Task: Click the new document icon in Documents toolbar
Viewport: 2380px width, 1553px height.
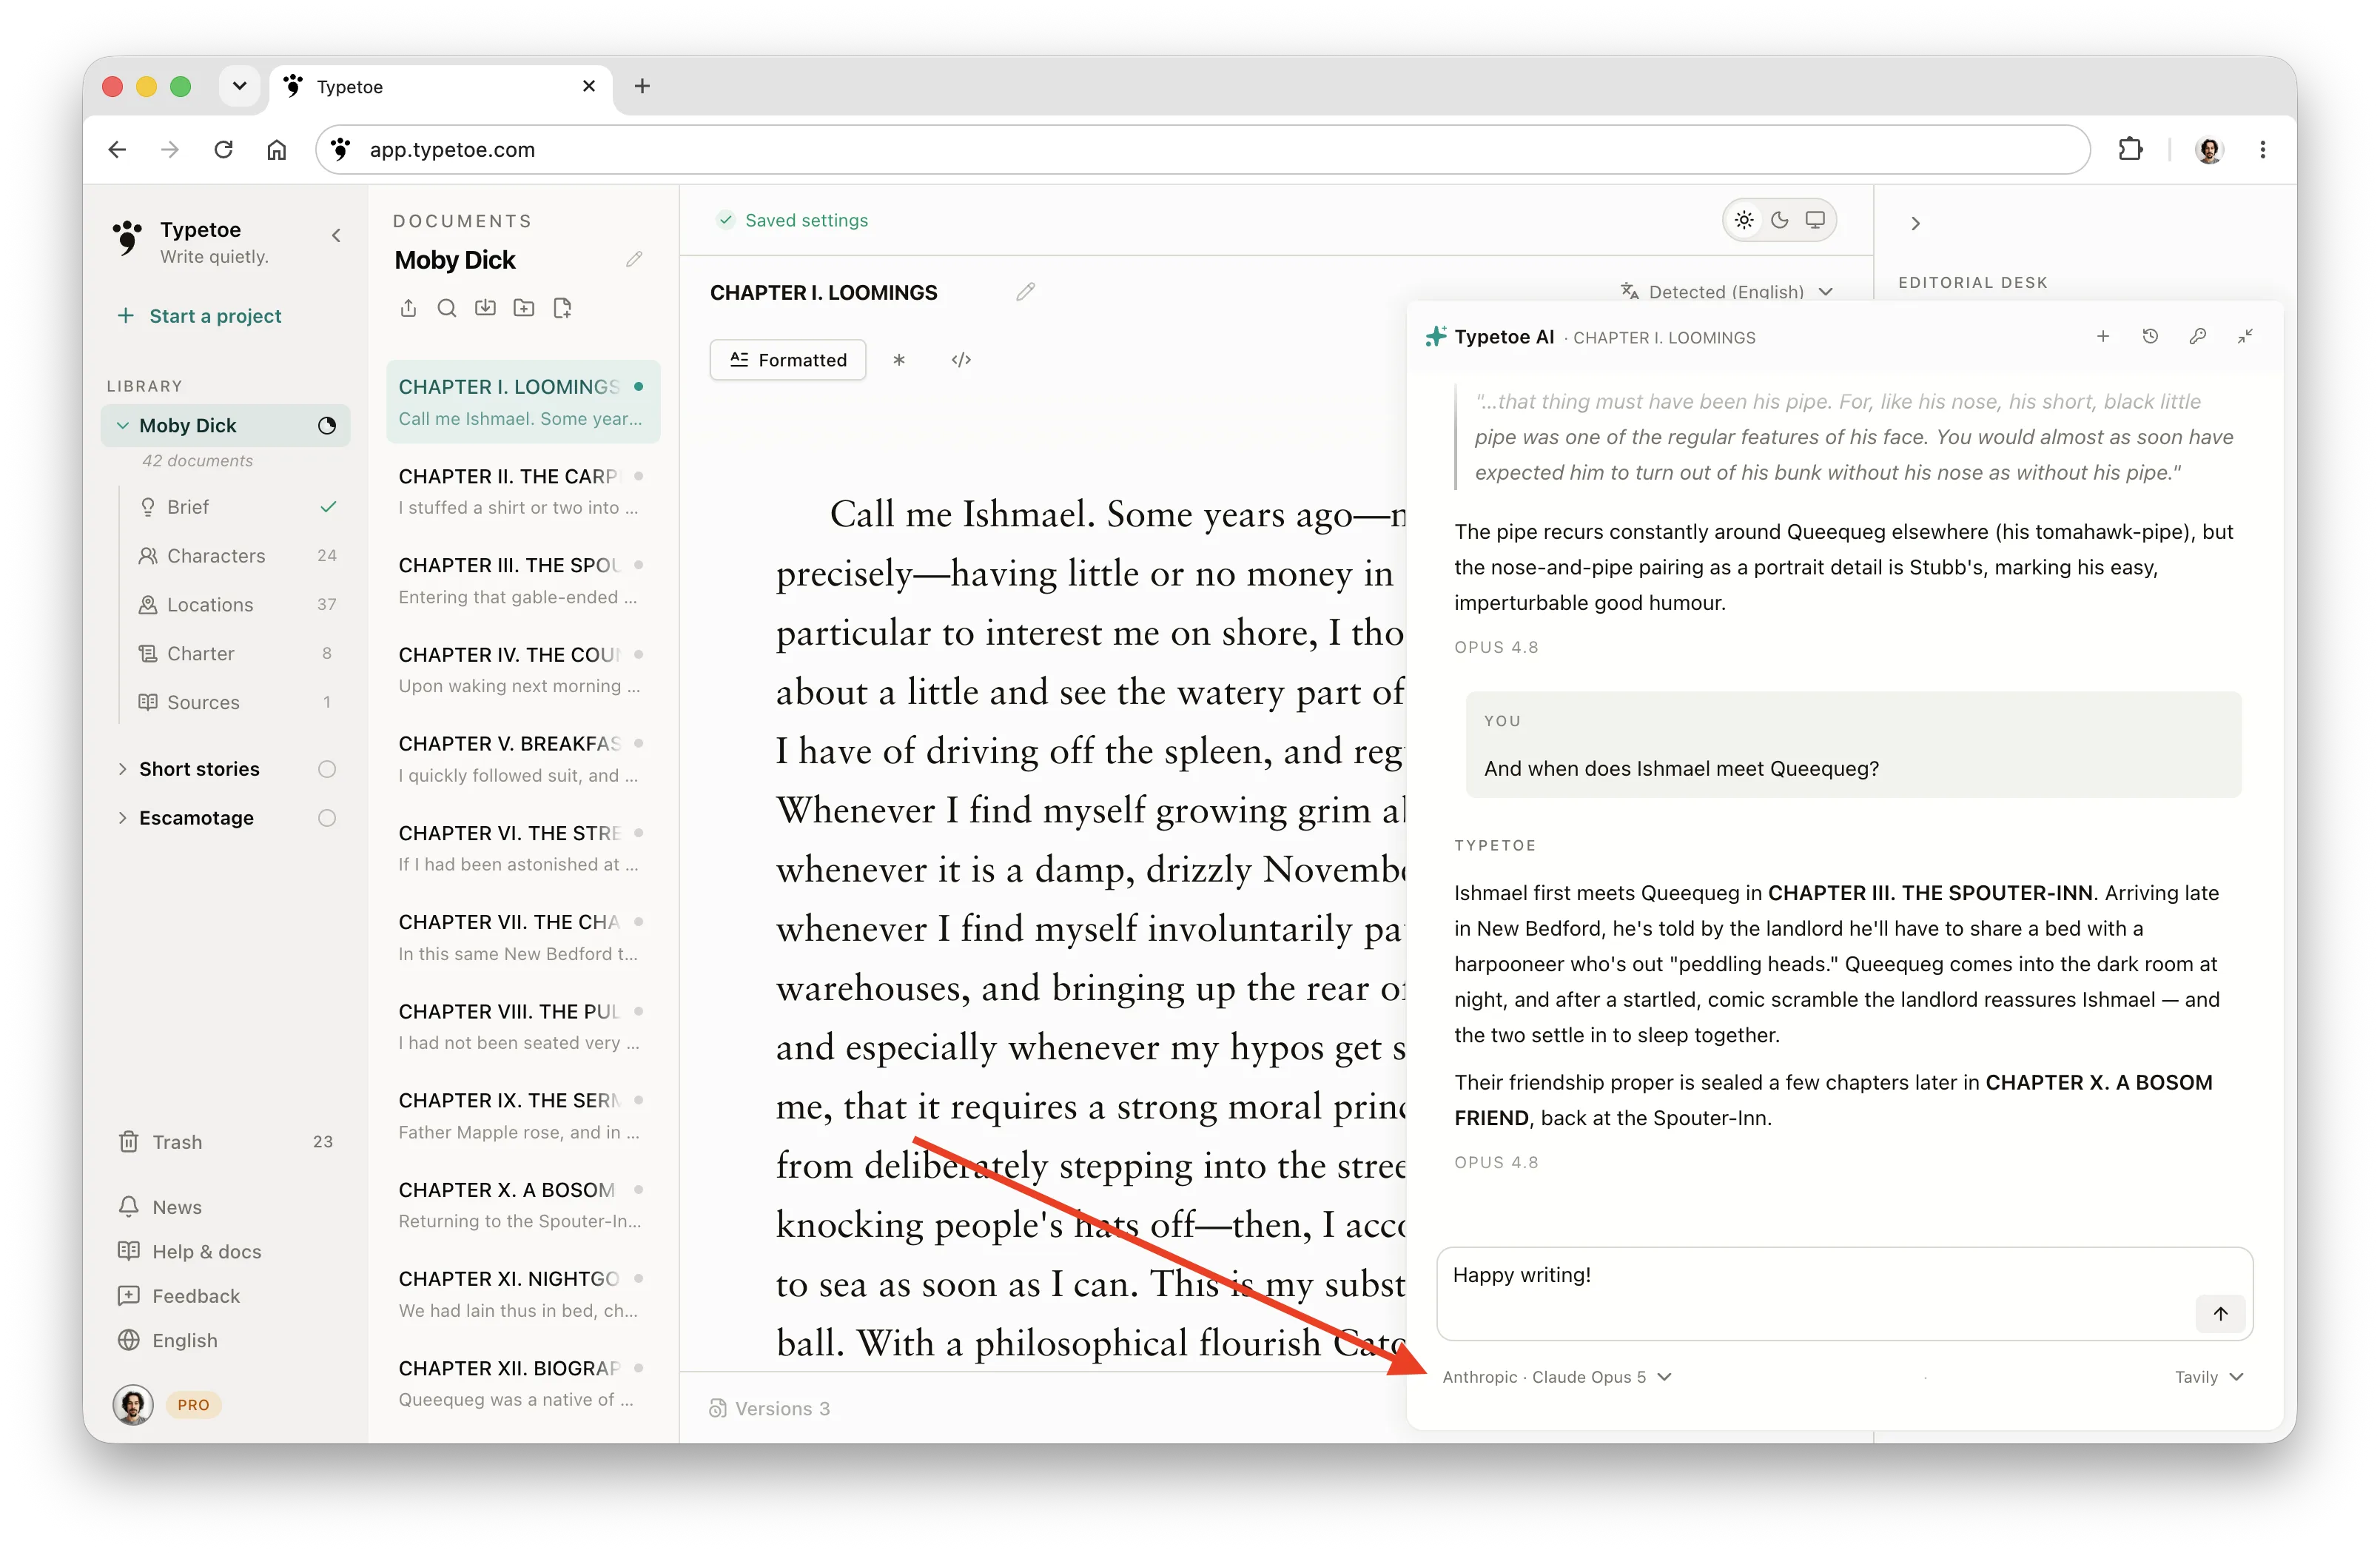Action: (562, 308)
